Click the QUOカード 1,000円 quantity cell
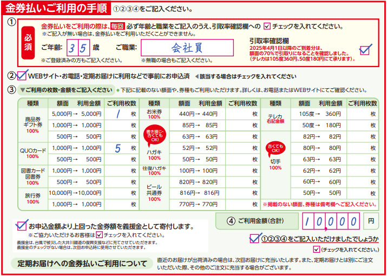 [x=121, y=148]
